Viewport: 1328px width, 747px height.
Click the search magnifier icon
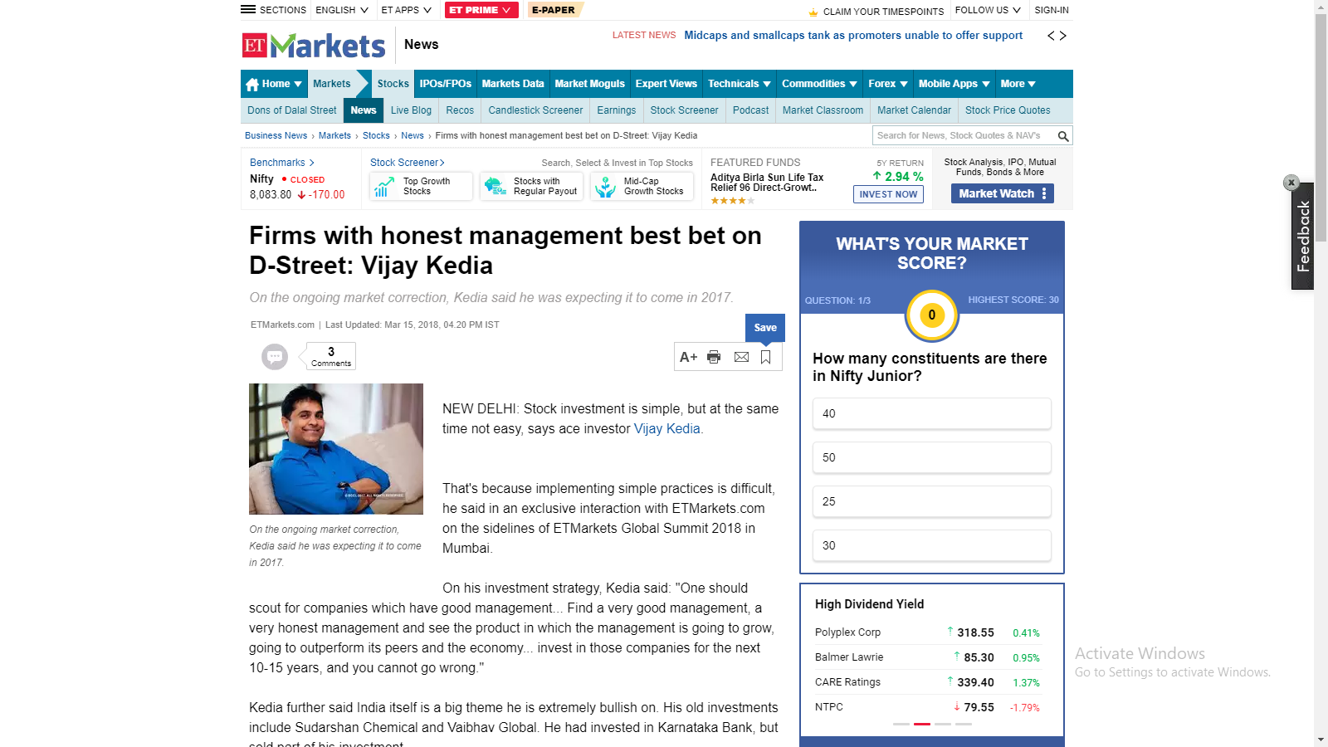coord(1062,135)
